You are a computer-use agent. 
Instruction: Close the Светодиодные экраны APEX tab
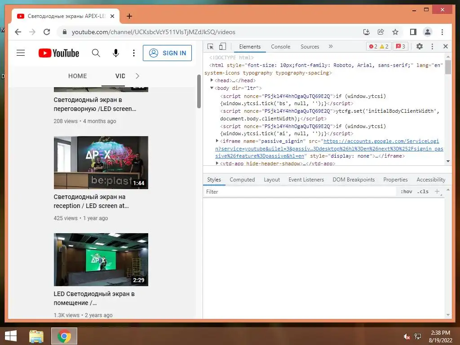[112, 16]
